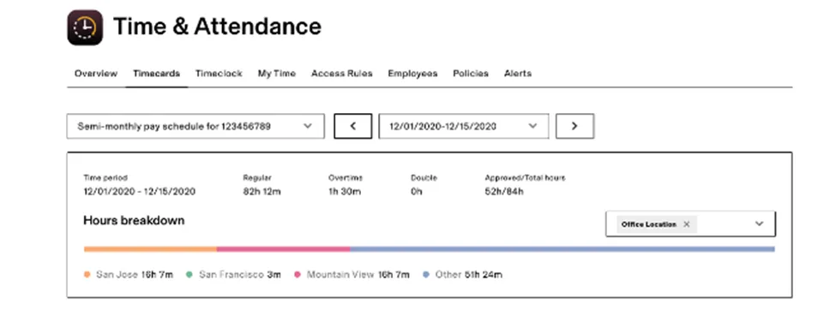The width and height of the screenshot is (836, 311).
Task: Click the San Francisco 3m legend text
Action: pyautogui.click(x=240, y=275)
